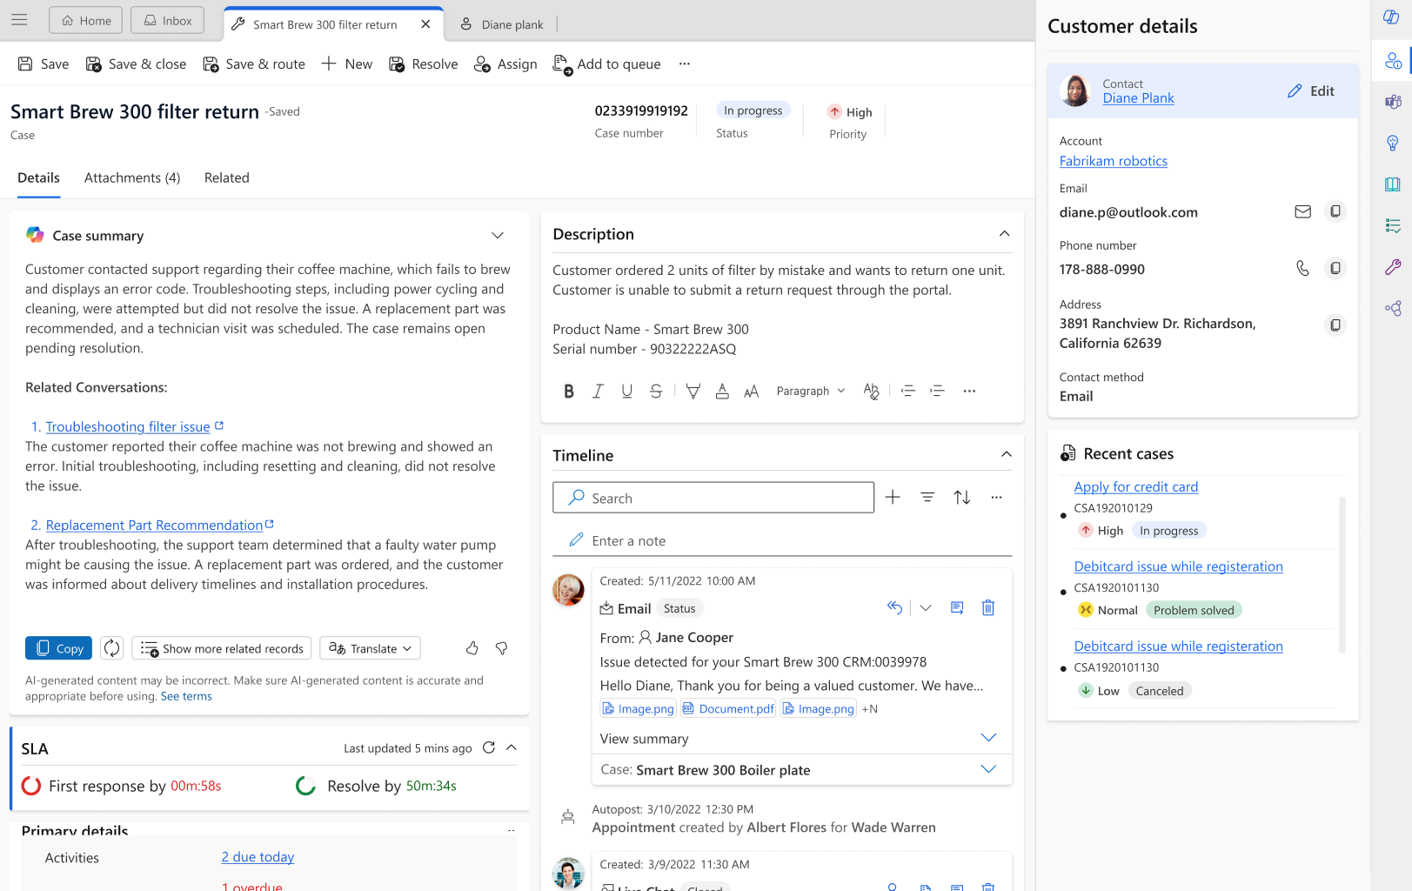Apply strikethrough formatting in Description
Image resolution: width=1412 pixels, height=891 pixels.
(656, 392)
